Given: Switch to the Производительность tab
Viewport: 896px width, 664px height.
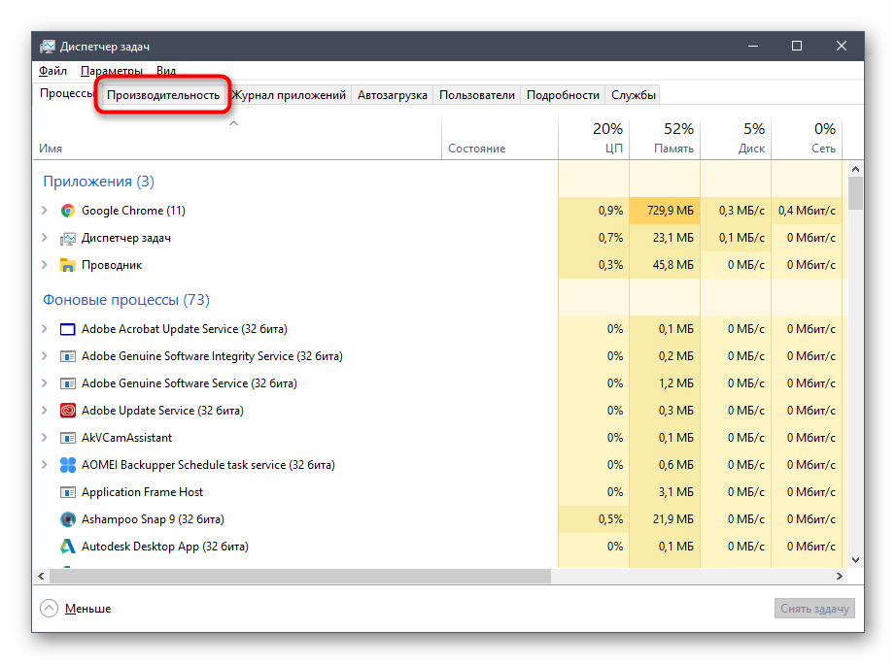Looking at the screenshot, I should coord(163,95).
